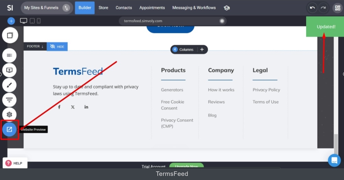Select the Legal heading
The height and width of the screenshot is (180, 344).
tap(260, 70)
